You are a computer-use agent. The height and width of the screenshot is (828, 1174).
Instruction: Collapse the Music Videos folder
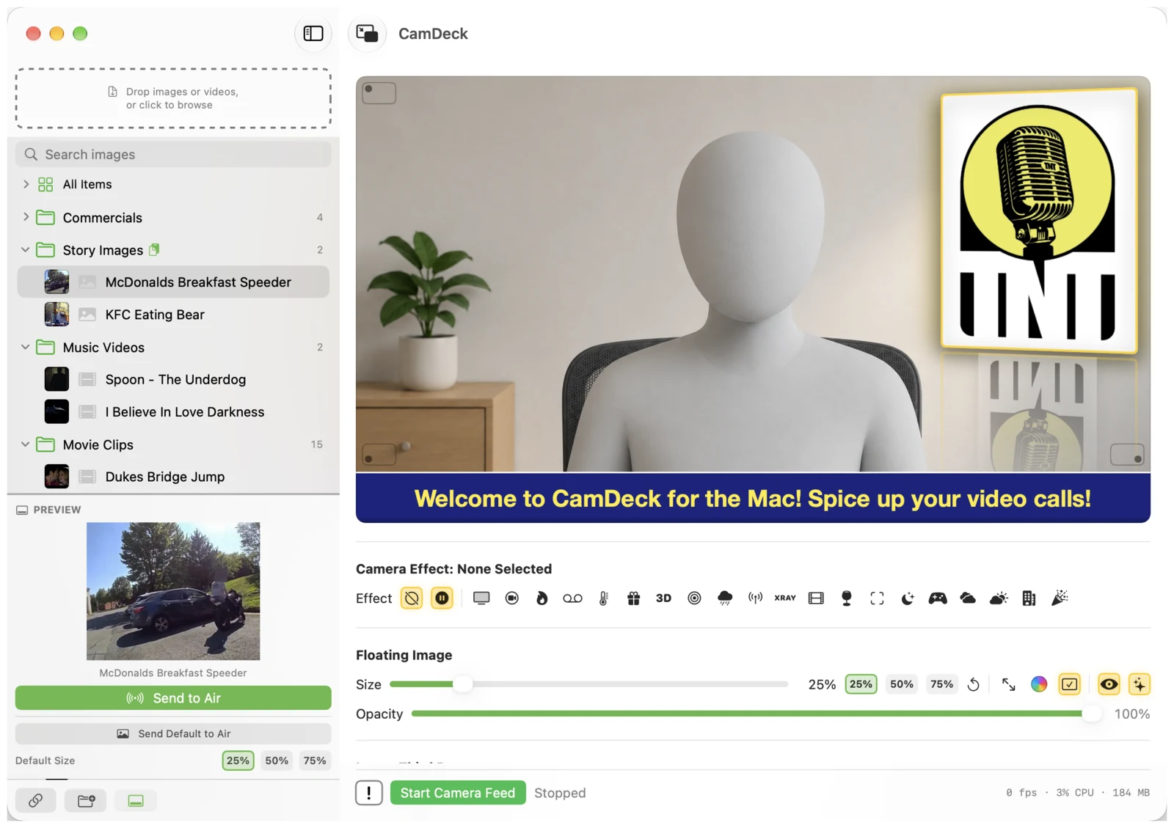(x=26, y=347)
